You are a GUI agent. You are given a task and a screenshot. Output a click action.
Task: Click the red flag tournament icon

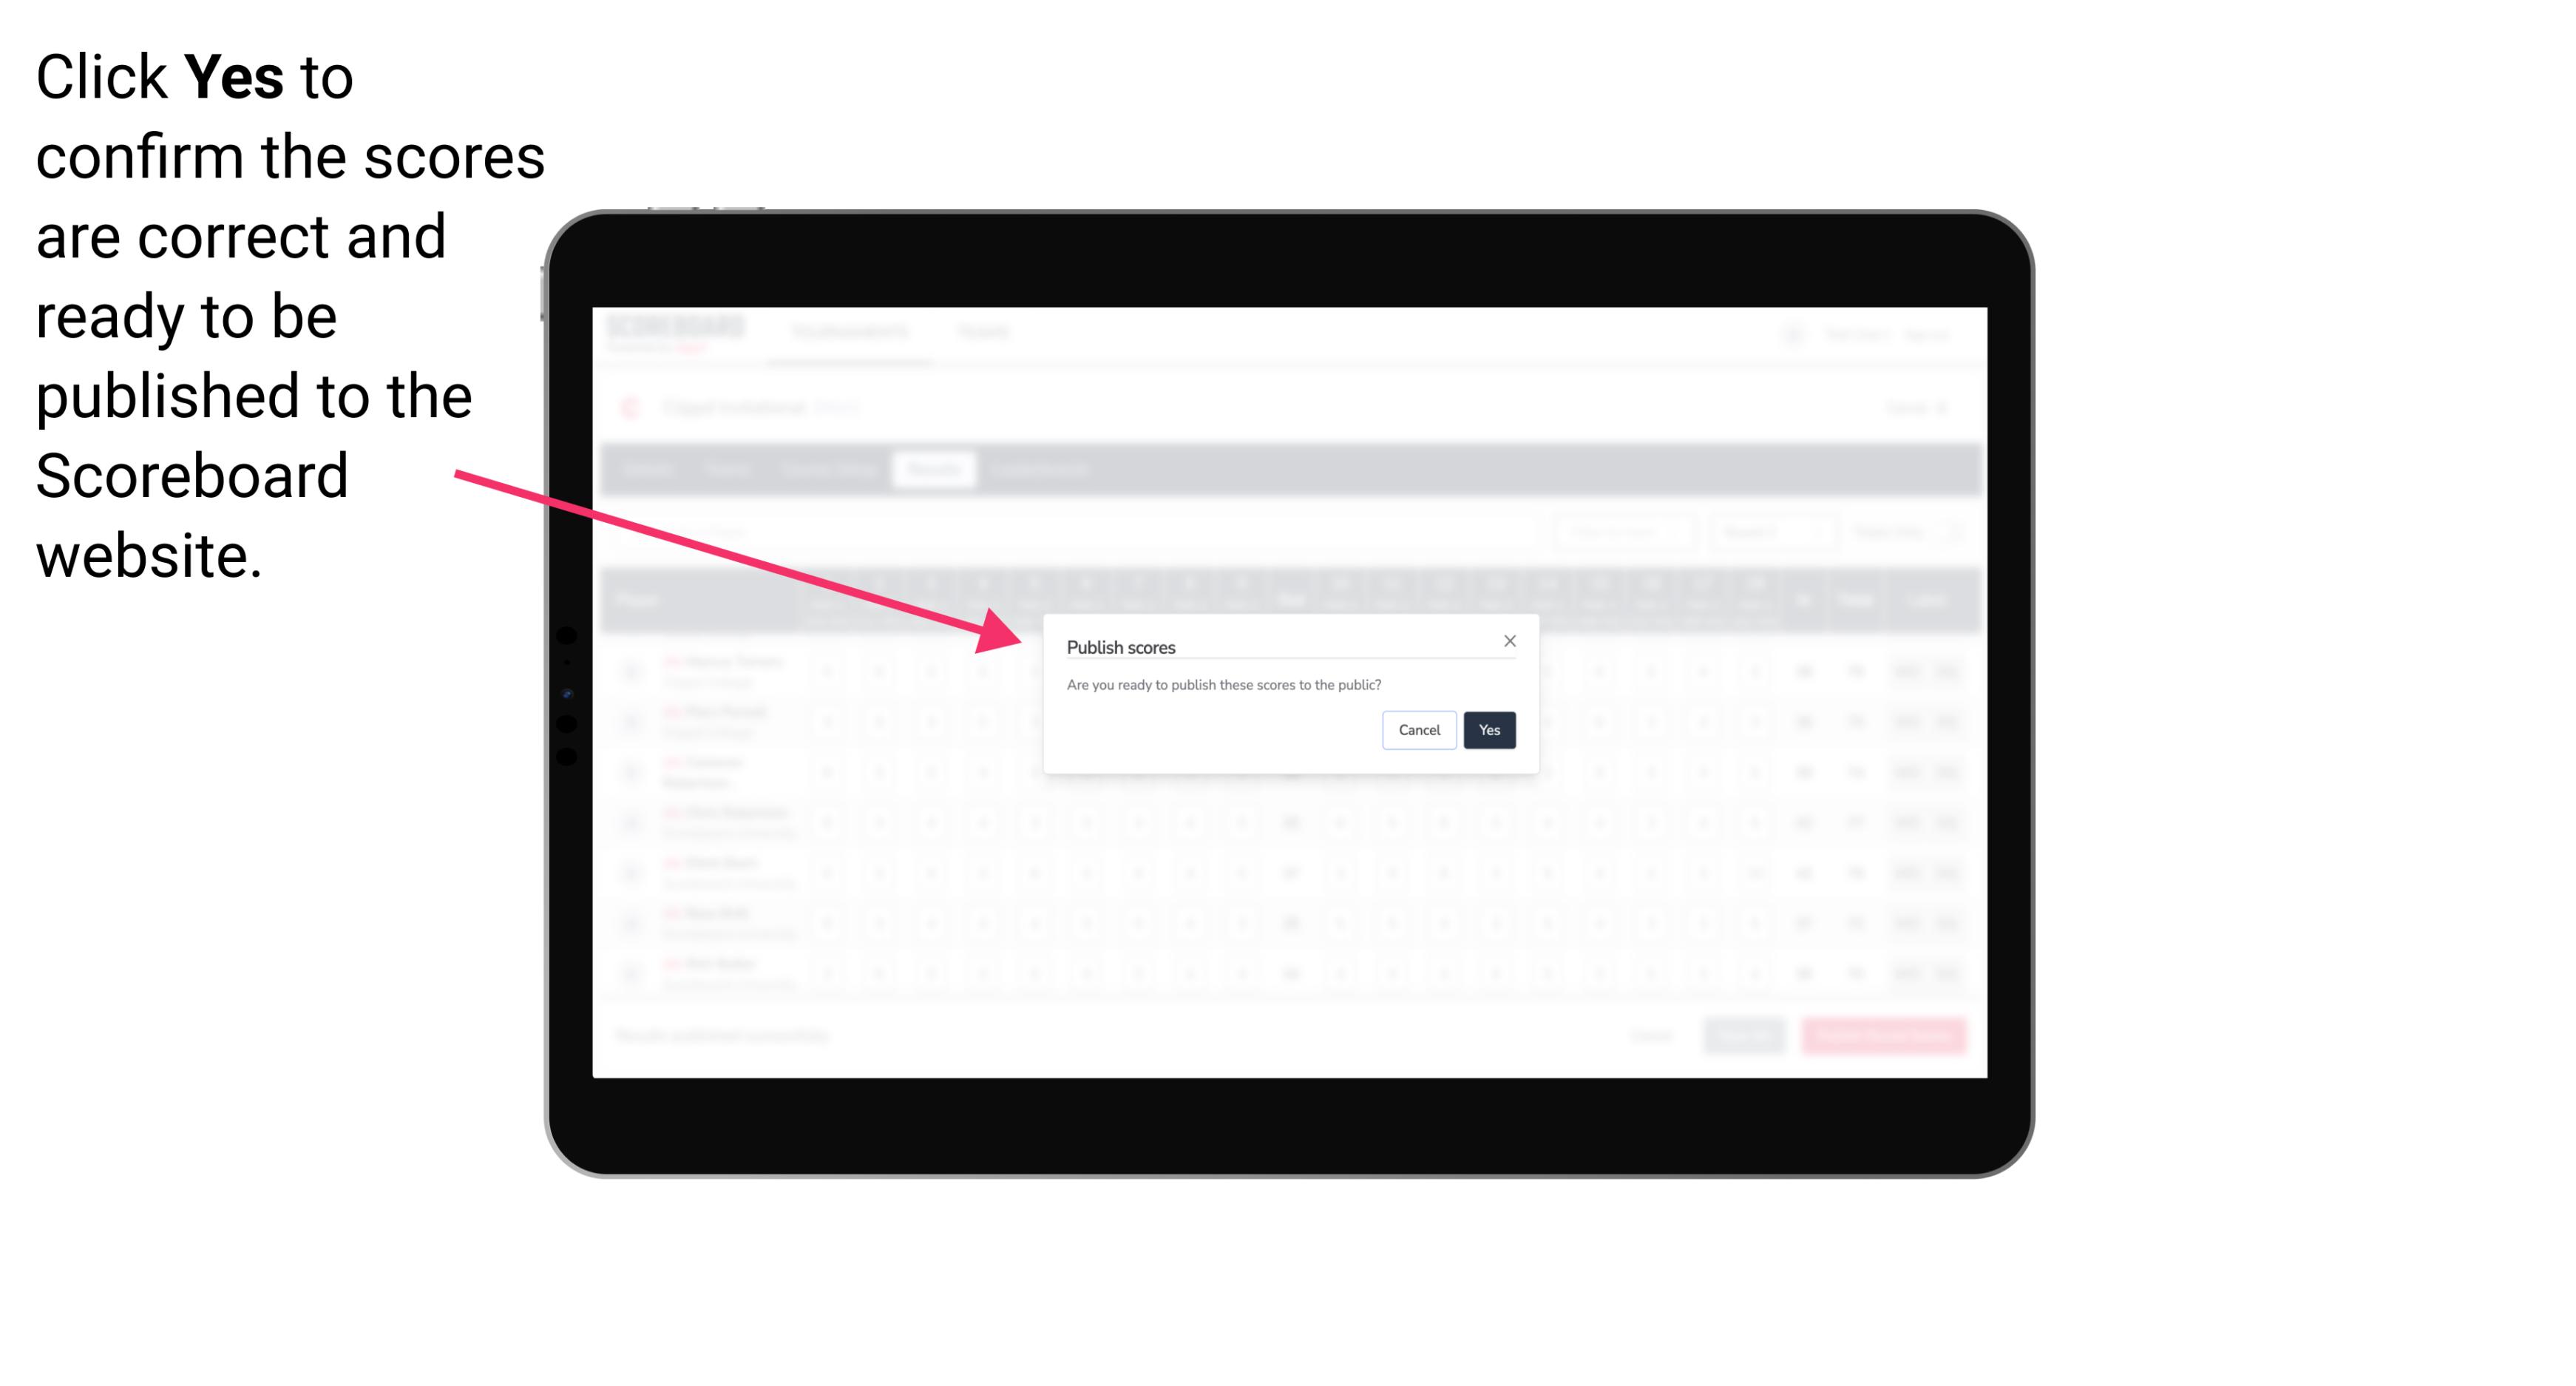pyautogui.click(x=633, y=405)
